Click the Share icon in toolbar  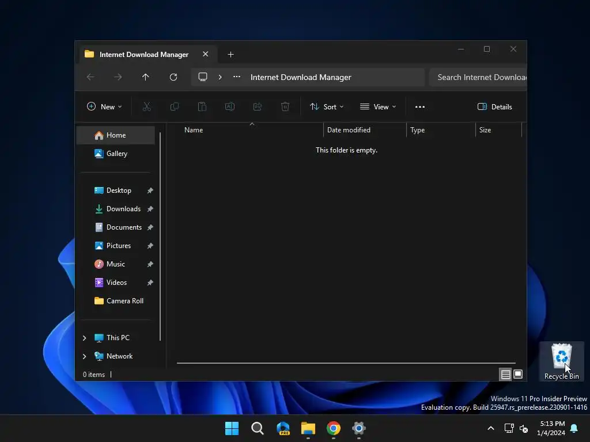258,106
